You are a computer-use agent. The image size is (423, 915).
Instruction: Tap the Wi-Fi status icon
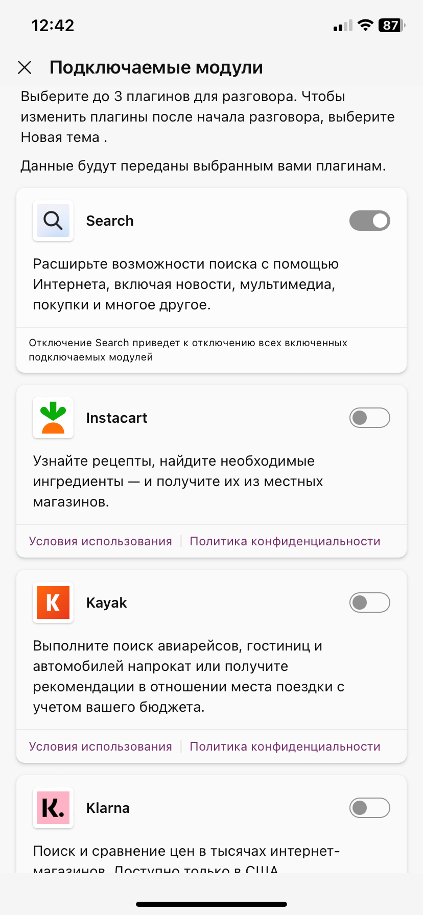[x=365, y=25]
